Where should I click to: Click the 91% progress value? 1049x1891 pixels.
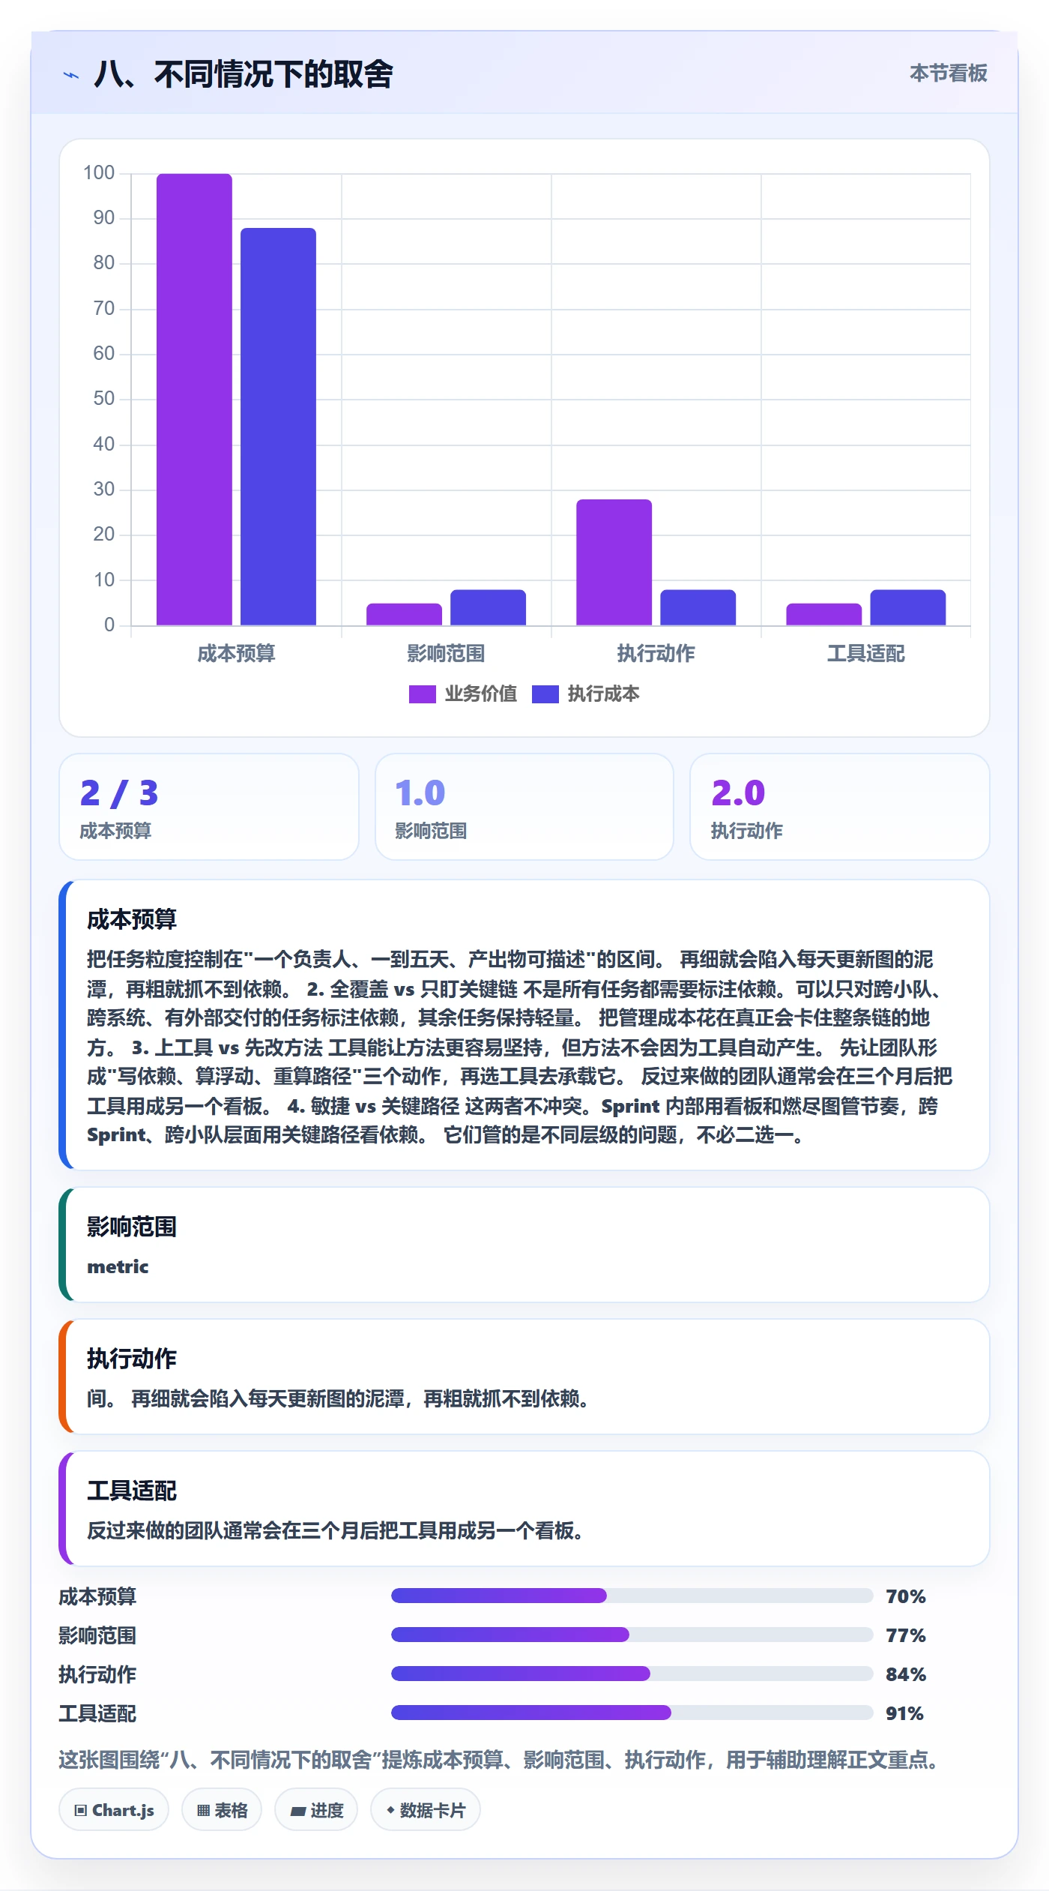904,1713
